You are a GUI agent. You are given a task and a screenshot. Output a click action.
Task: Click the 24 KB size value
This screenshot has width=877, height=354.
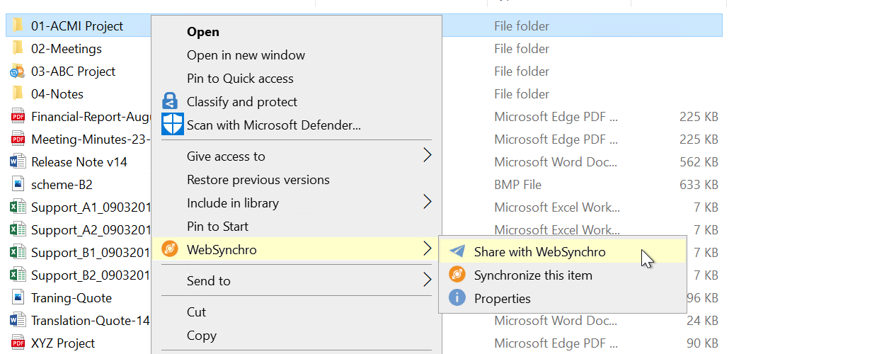coord(702,320)
